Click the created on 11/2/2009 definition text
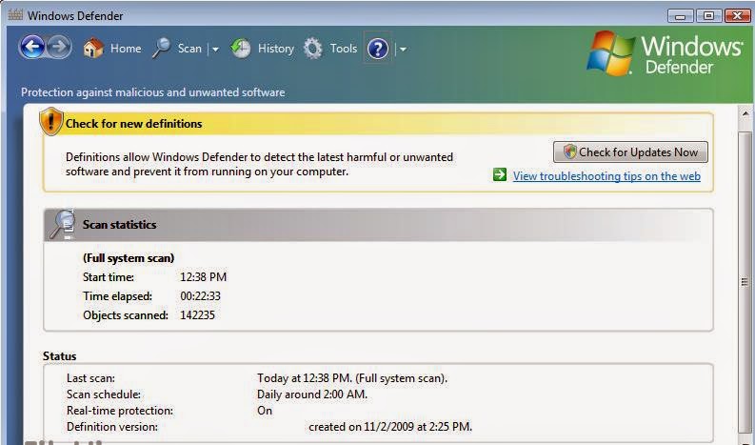The width and height of the screenshot is (755, 445). tap(390, 427)
